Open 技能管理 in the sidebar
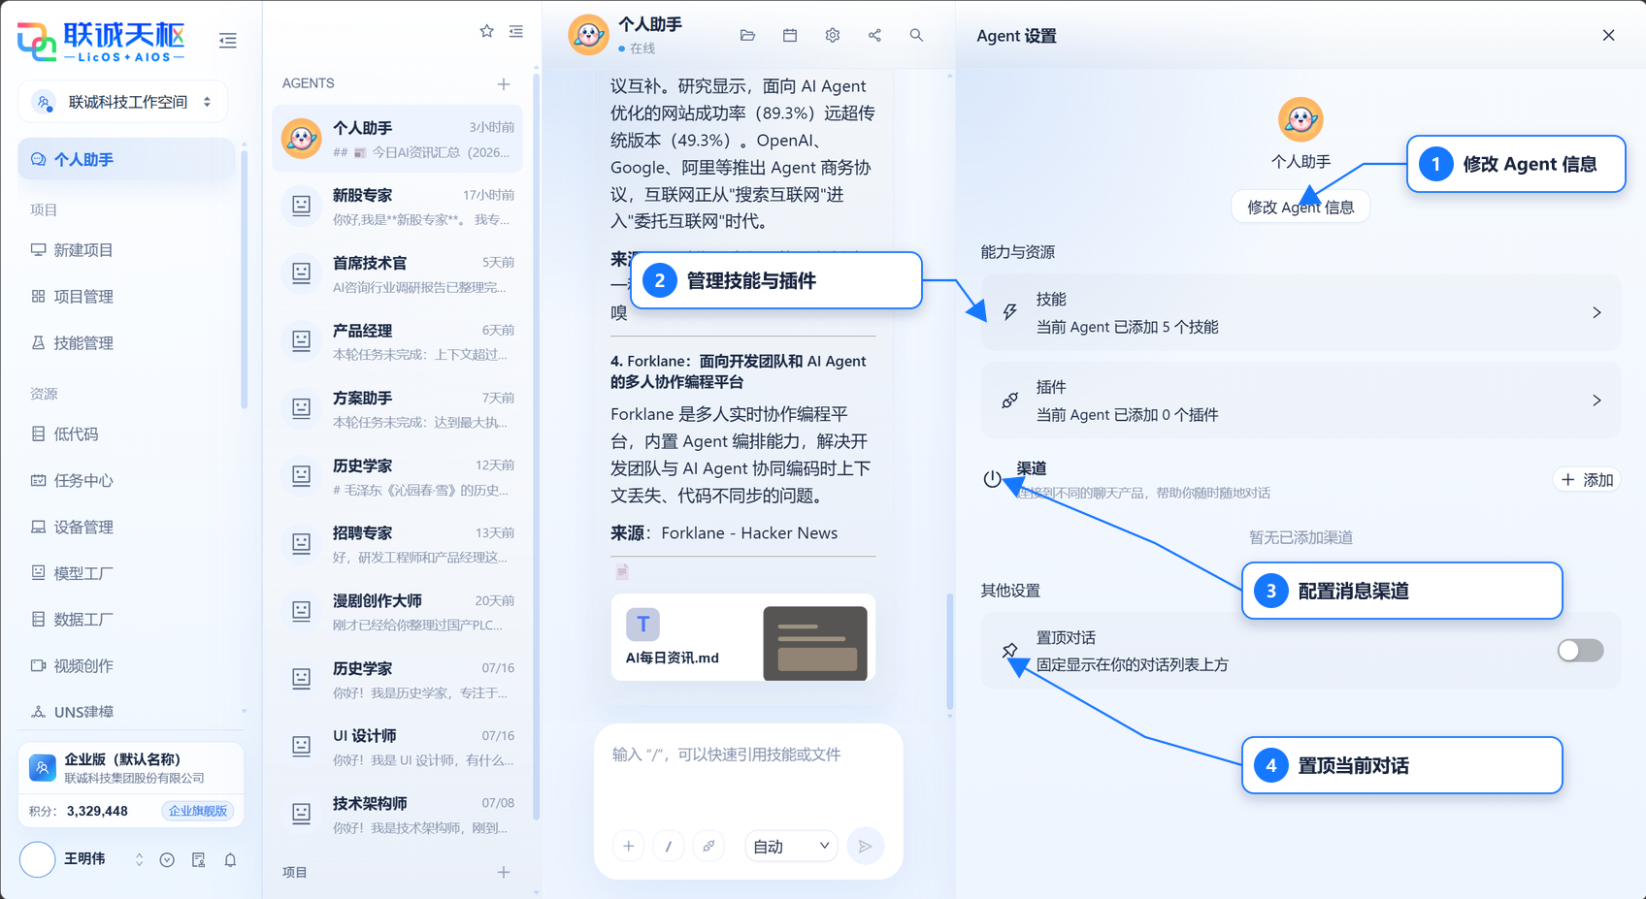The image size is (1646, 899). 126,343
